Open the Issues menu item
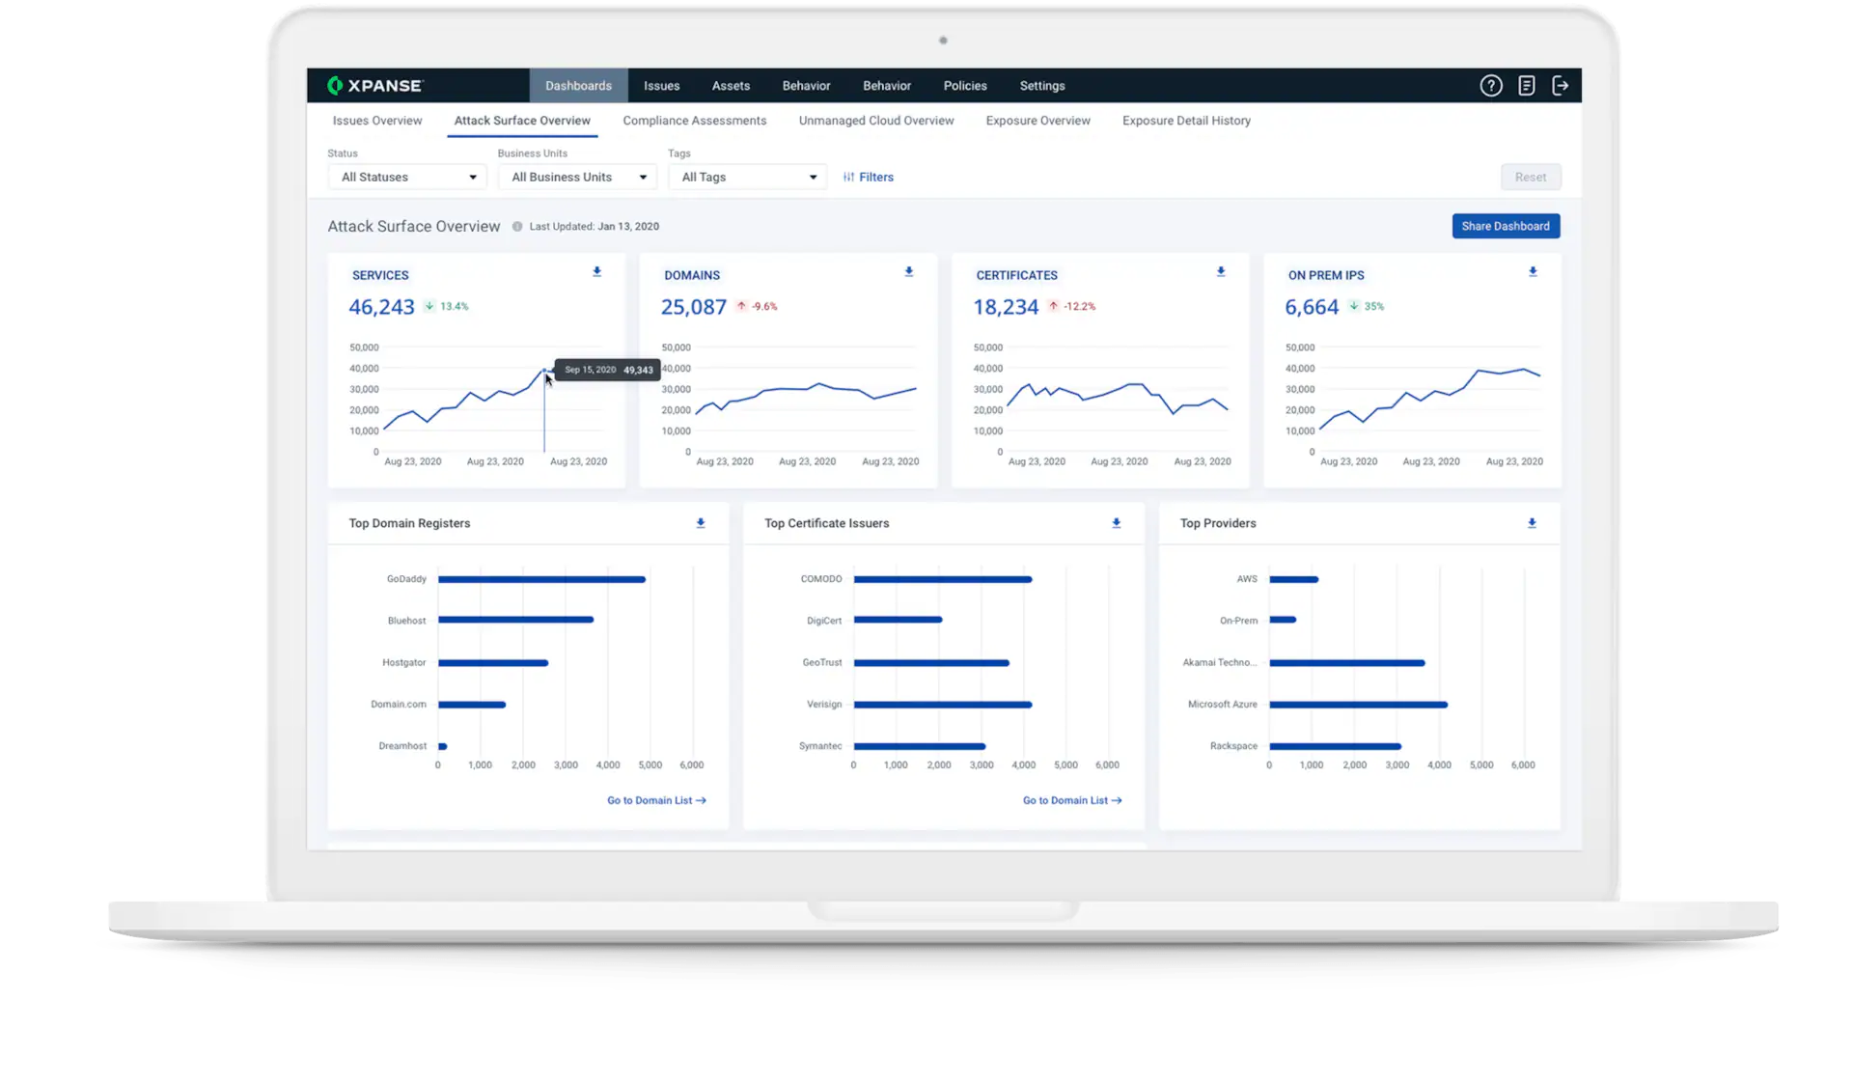This screenshot has width=1853, height=1083. 661,86
